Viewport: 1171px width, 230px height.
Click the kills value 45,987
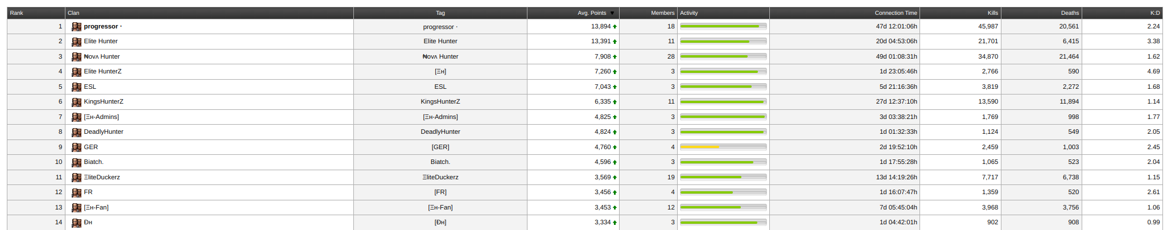[x=988, y=26]
